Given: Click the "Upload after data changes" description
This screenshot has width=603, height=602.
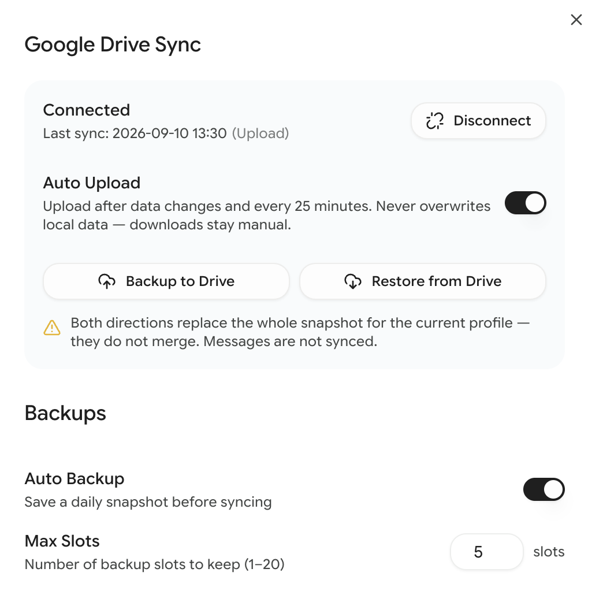Looking at the screenshot, I should (266, 215).
